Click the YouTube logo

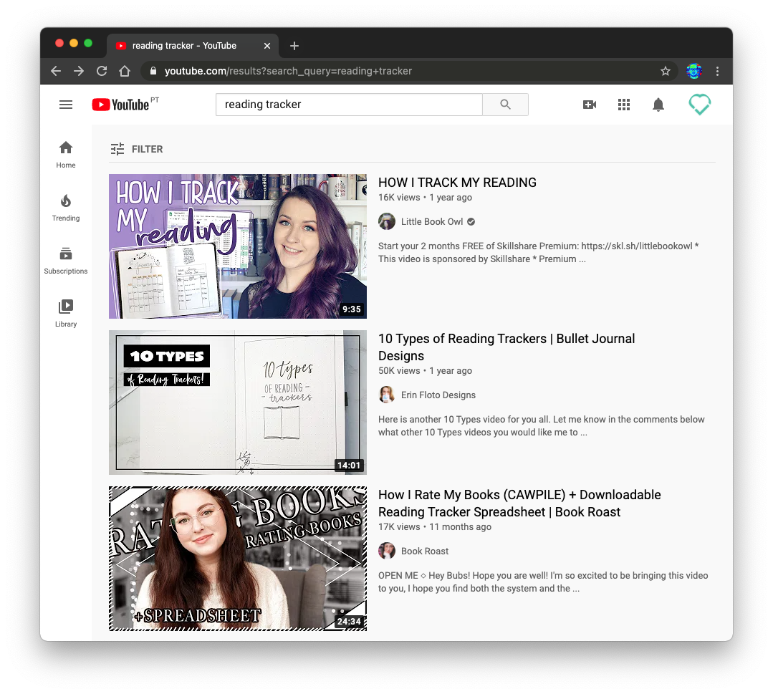(121, 105)
